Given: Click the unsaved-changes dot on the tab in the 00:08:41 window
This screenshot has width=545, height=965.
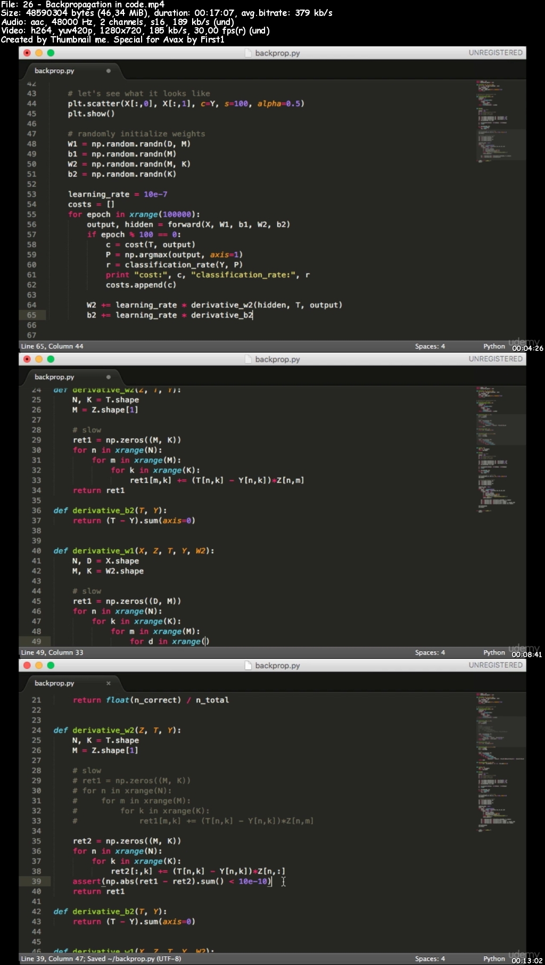Looking at the screenshot, I should (x=109, y=377).
